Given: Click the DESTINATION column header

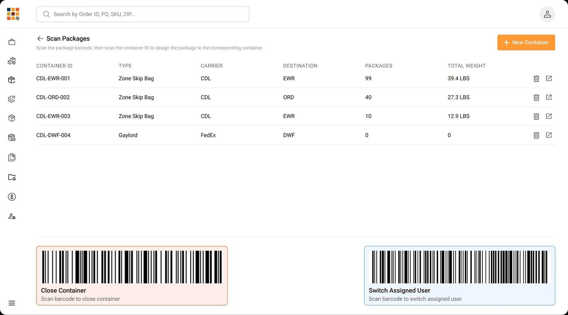Looking at the screenshot, I should (300, 66).
